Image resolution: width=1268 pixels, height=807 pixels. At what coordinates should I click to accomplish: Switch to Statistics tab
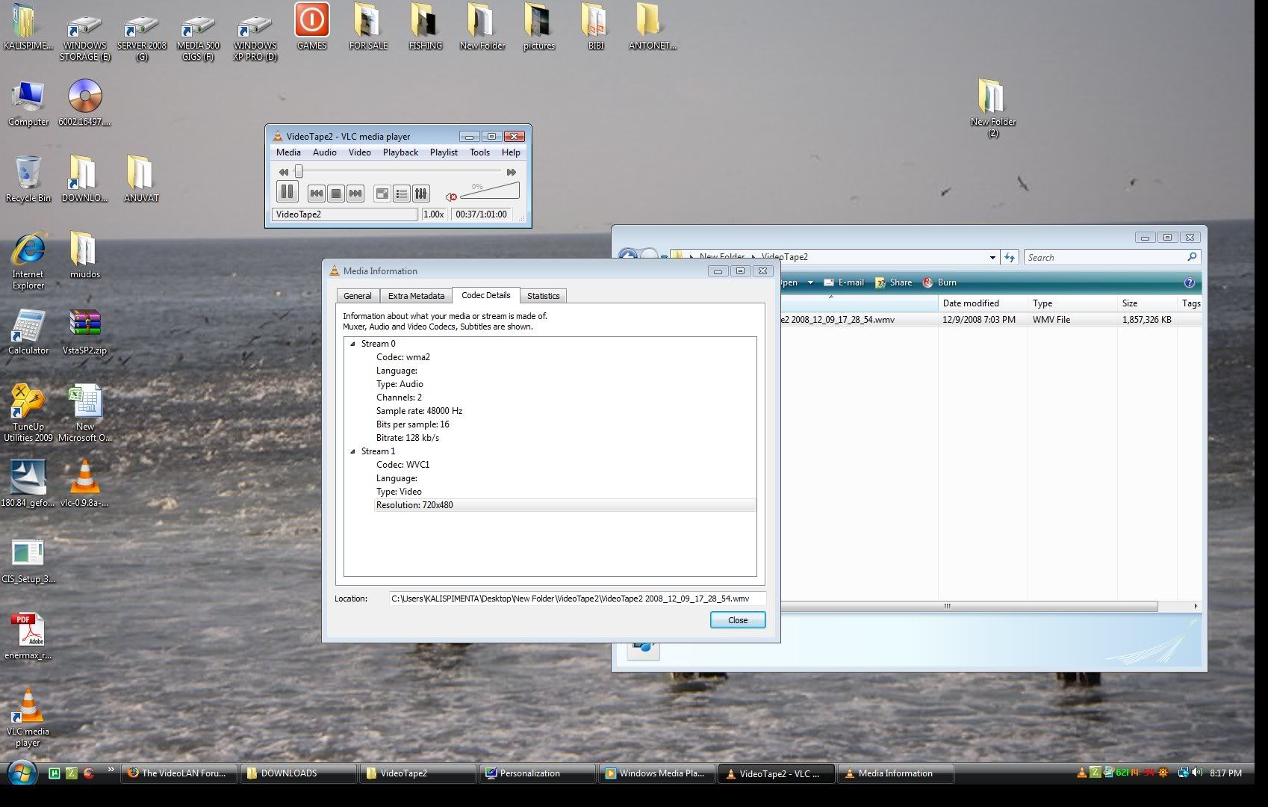[x=543, y=296]
